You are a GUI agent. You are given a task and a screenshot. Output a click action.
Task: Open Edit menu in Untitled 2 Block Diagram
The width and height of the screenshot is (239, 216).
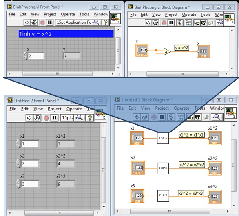132,108
